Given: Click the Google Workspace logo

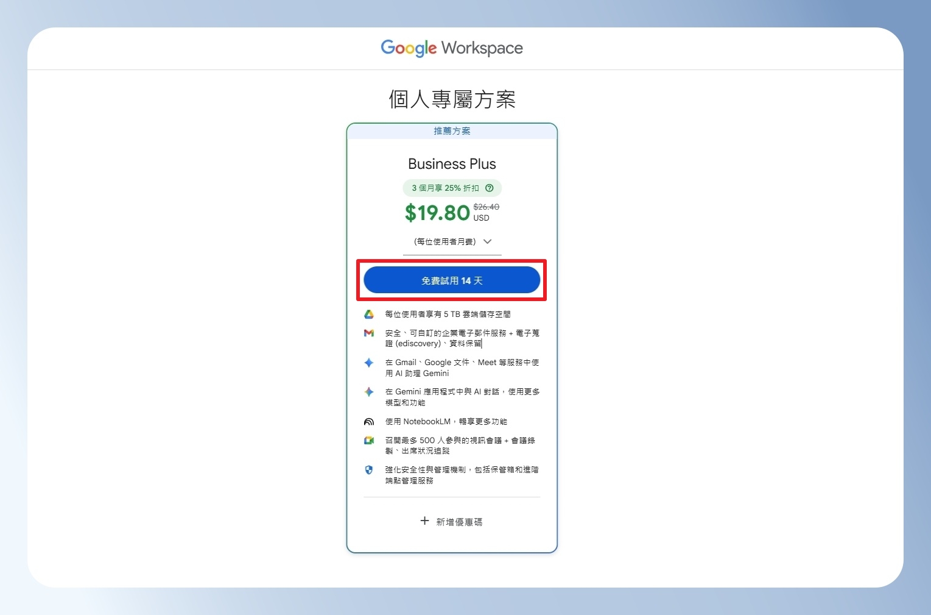Looking at the screenshot, I should pyautogui.click(x=452, y=48).
